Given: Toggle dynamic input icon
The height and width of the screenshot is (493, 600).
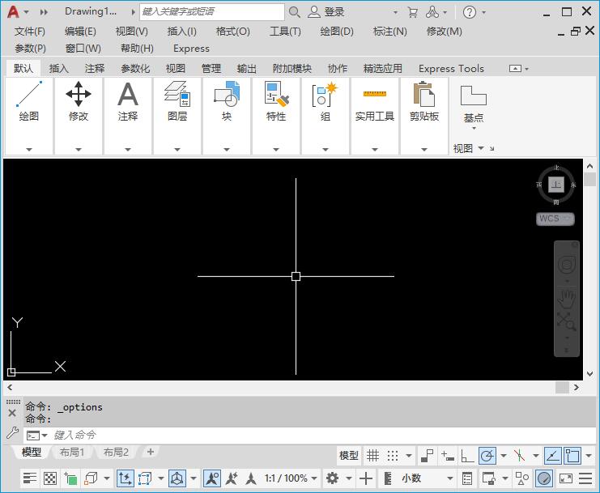Looking at the screenshot, I should [x=447, y=456].
